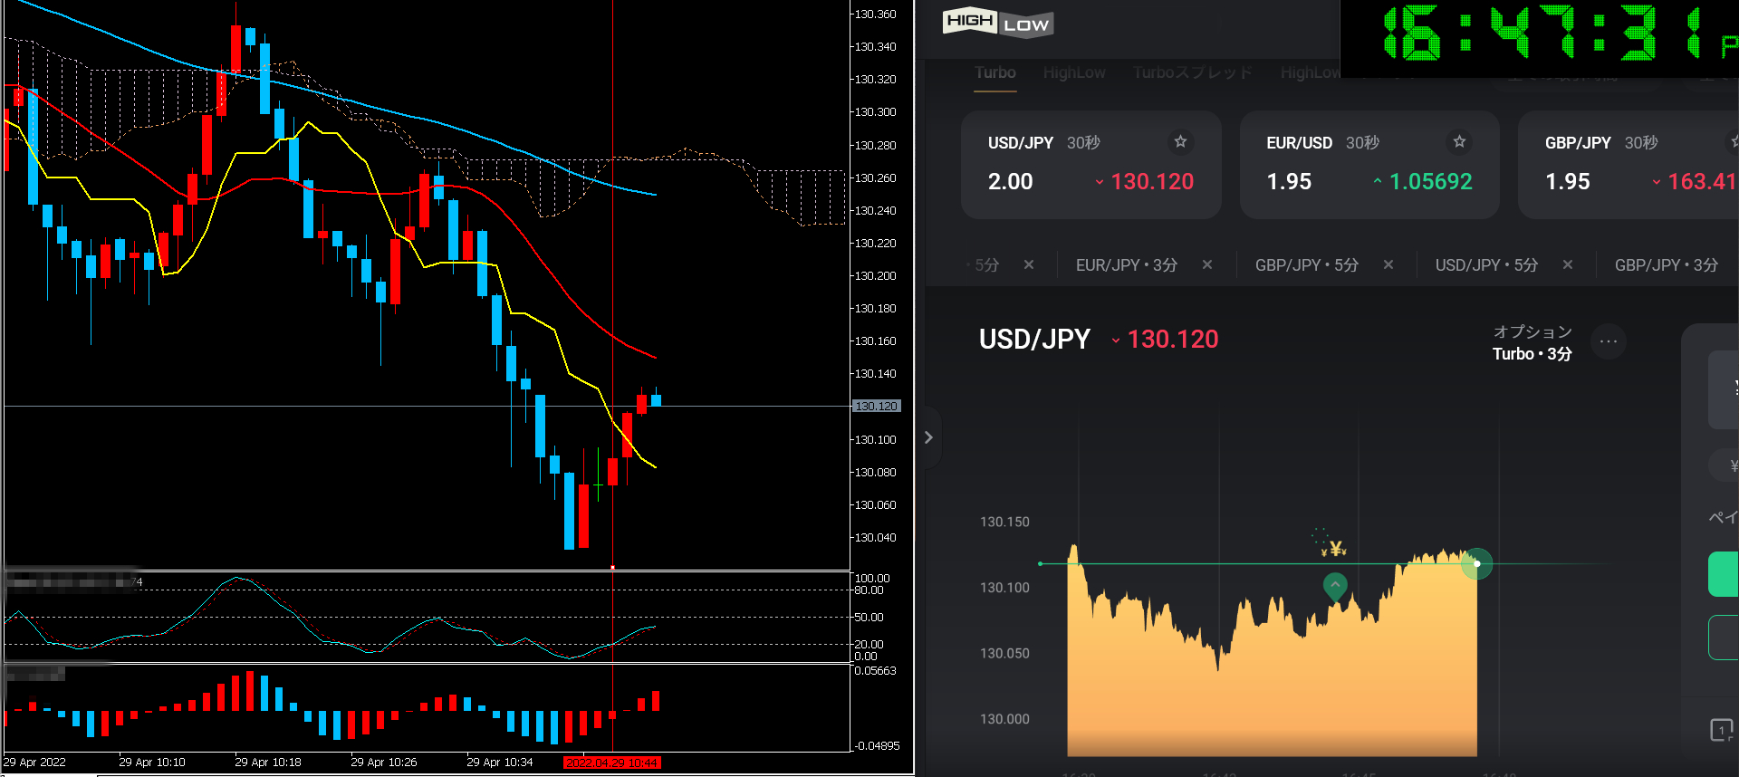
Task: Click the one-click trade icon at bottom right
Action: (x=1721, y=729)
